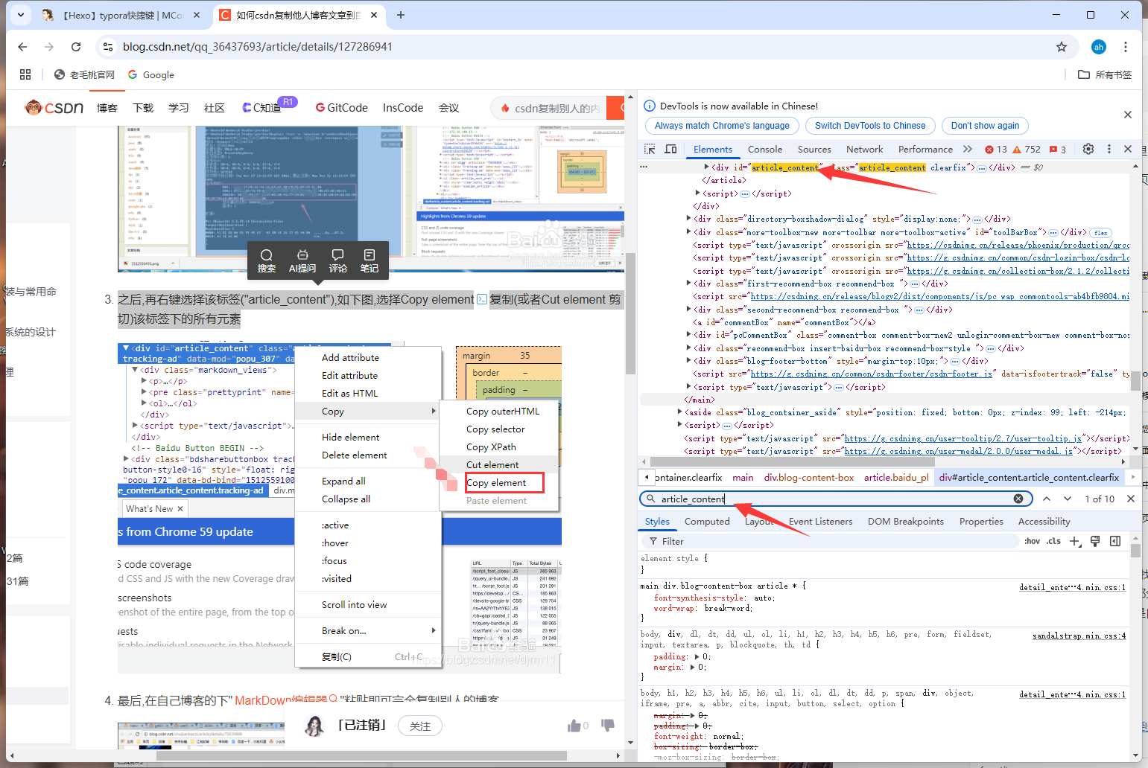This screenshot has width=1148, height=768.
Task: Activate the DevTools inspect element picker
Action: (x=650, y=149)
